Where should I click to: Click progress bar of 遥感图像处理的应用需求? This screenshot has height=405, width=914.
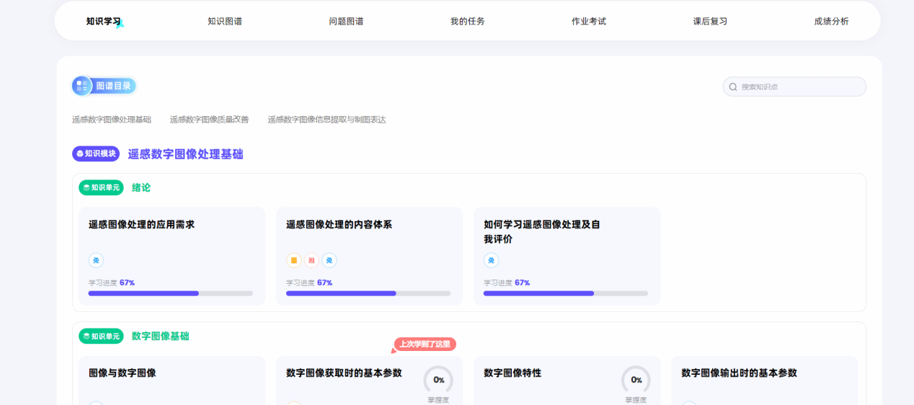170,293
